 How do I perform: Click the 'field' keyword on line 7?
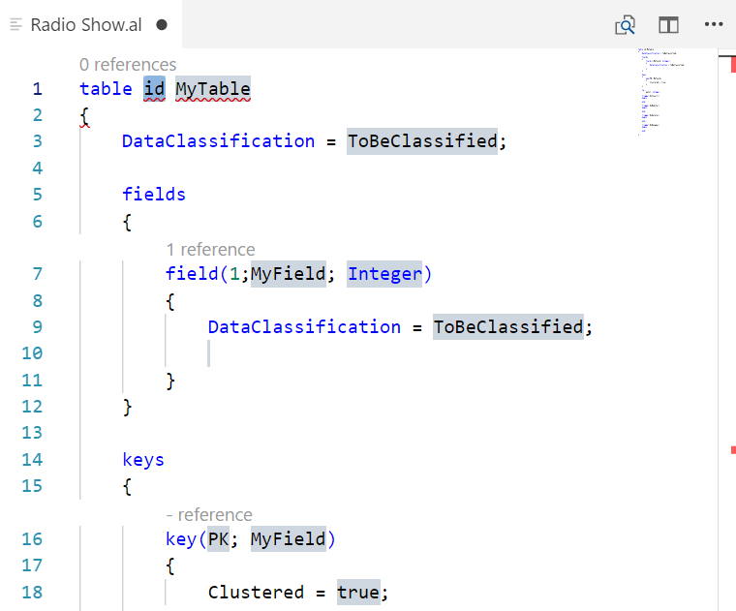click(192, 274)
